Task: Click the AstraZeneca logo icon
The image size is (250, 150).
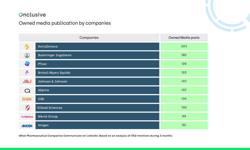Action: coord(27,47)
